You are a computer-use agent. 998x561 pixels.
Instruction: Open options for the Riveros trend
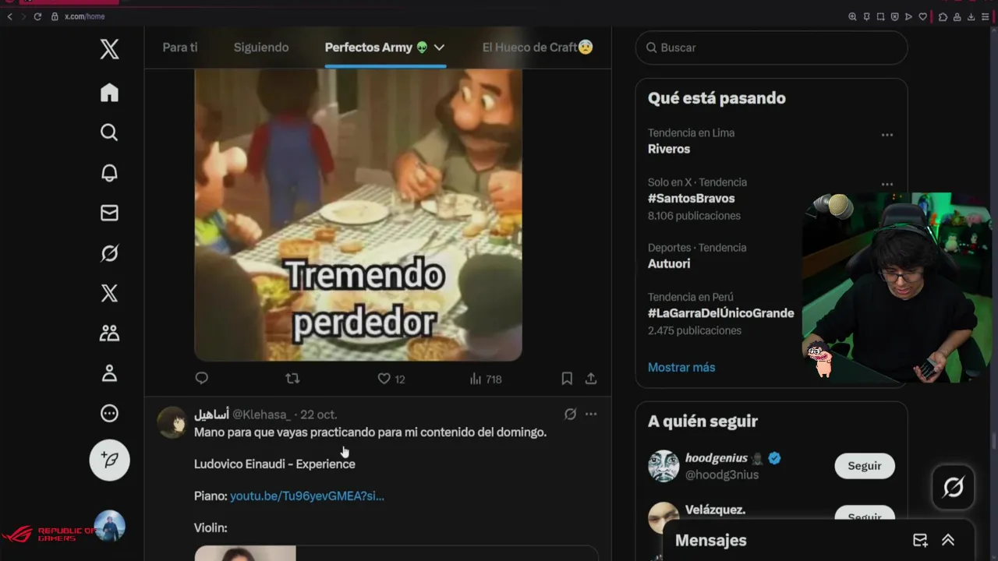pos(887,135)
